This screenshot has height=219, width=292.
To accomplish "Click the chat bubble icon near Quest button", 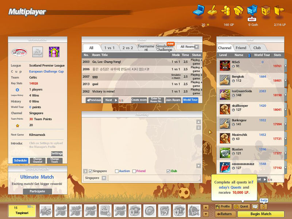I will 255,206.
